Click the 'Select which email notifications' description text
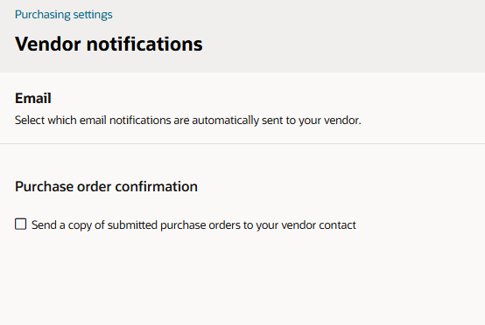 [187, 120]
